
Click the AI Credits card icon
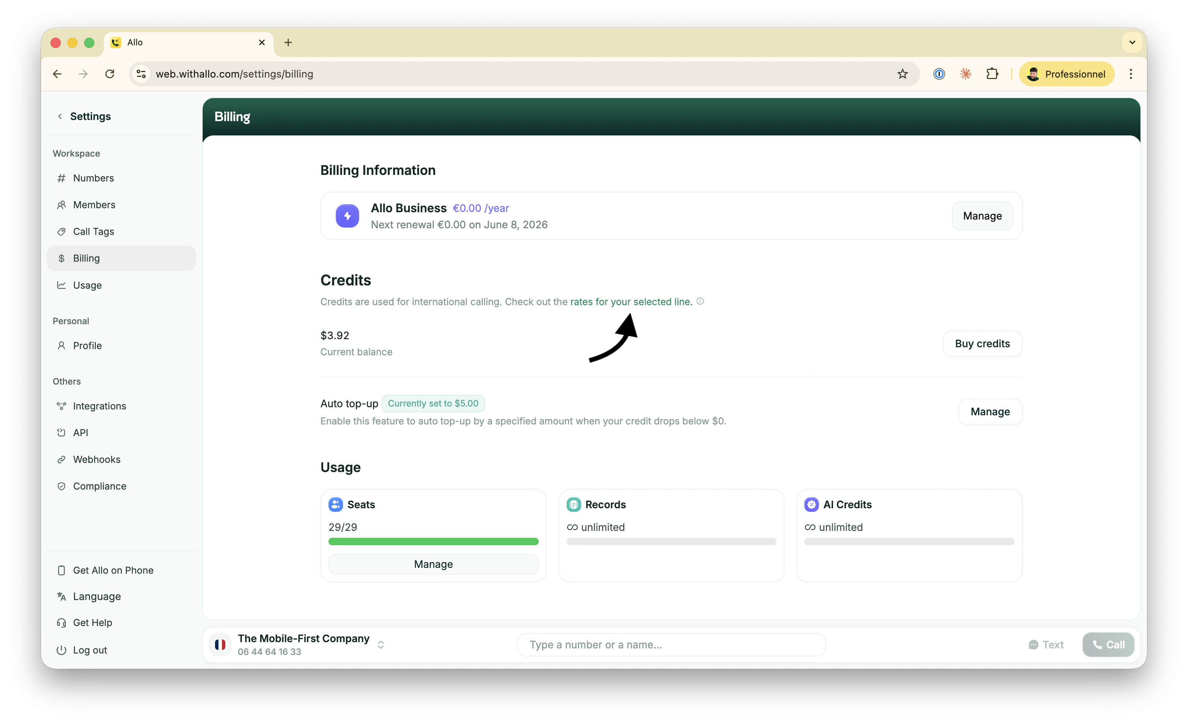811,504
